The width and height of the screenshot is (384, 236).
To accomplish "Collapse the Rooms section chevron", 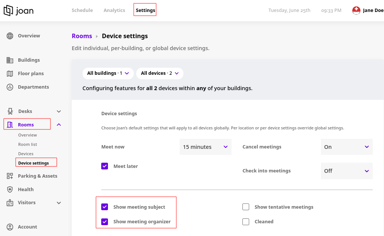I will (59, 125).
